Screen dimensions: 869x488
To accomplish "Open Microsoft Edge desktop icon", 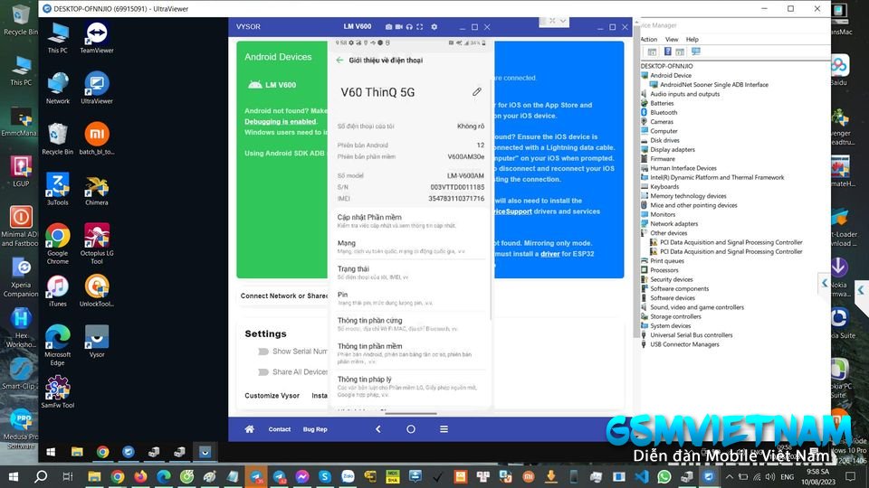I will click(x=58, y=345).
